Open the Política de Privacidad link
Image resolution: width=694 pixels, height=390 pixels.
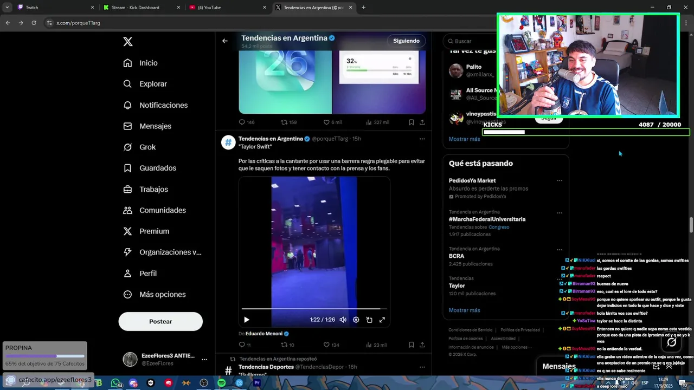coord(520,330)
